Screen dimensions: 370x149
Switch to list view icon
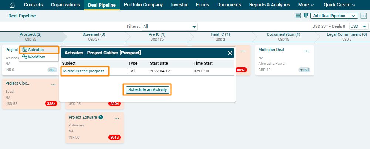point(298,16)
